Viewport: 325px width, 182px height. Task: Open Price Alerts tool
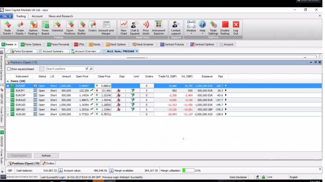tap(146, 28)
